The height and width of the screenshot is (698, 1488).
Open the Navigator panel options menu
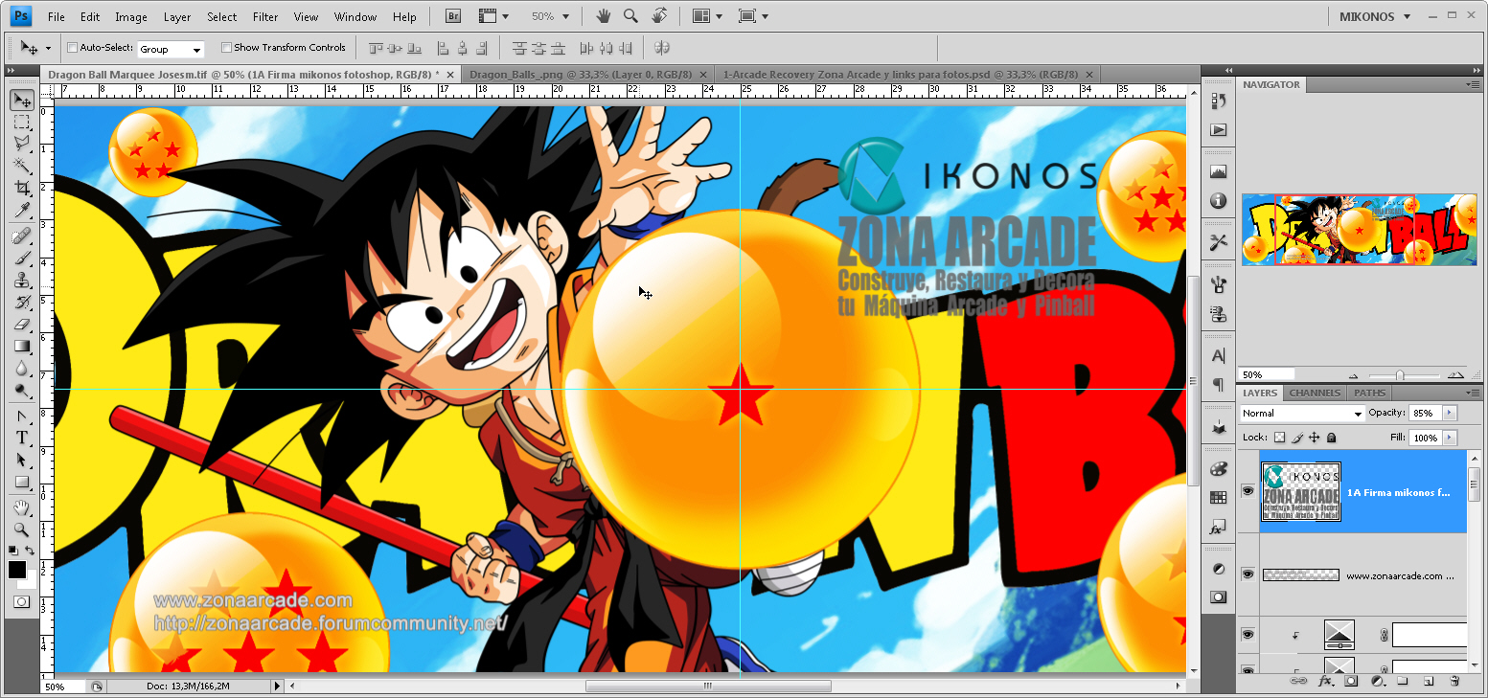1474,84
